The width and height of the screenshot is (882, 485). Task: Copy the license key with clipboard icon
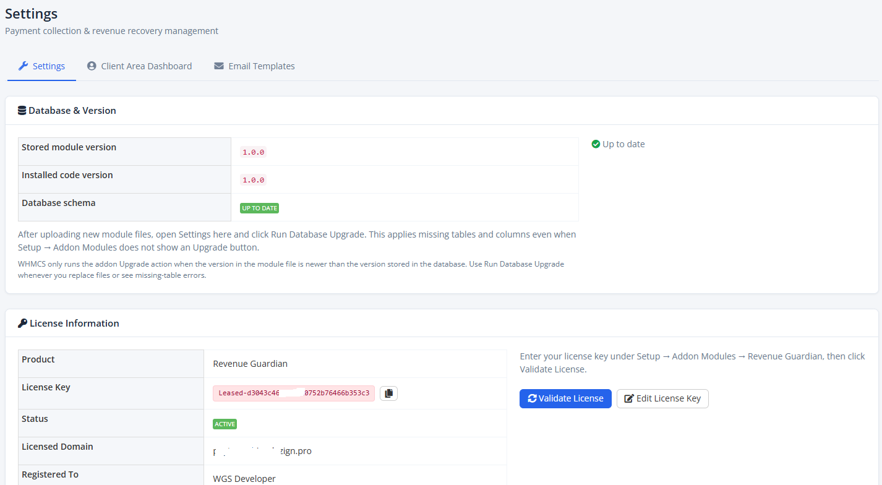[x=388, y=393]
